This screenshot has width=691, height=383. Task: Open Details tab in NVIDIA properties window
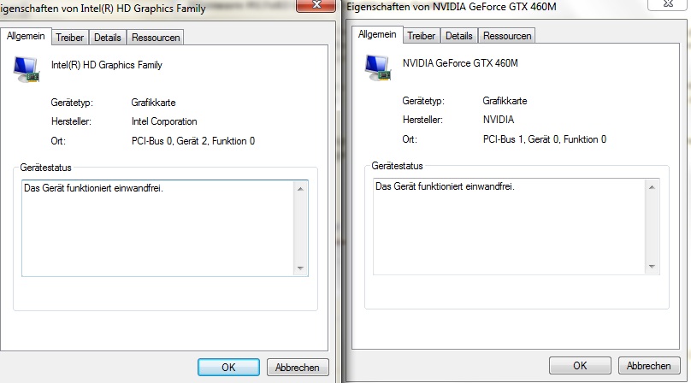coord(458,36)
